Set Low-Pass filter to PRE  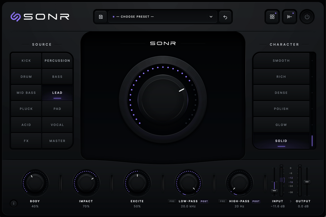click(x=172, y=201)
